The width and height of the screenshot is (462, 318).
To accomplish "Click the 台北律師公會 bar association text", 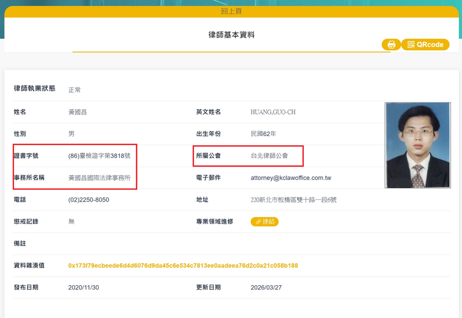I will pyautogui.click(x=269, y=156).
